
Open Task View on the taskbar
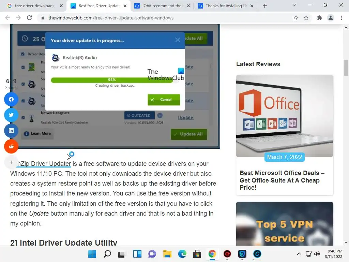122,254
